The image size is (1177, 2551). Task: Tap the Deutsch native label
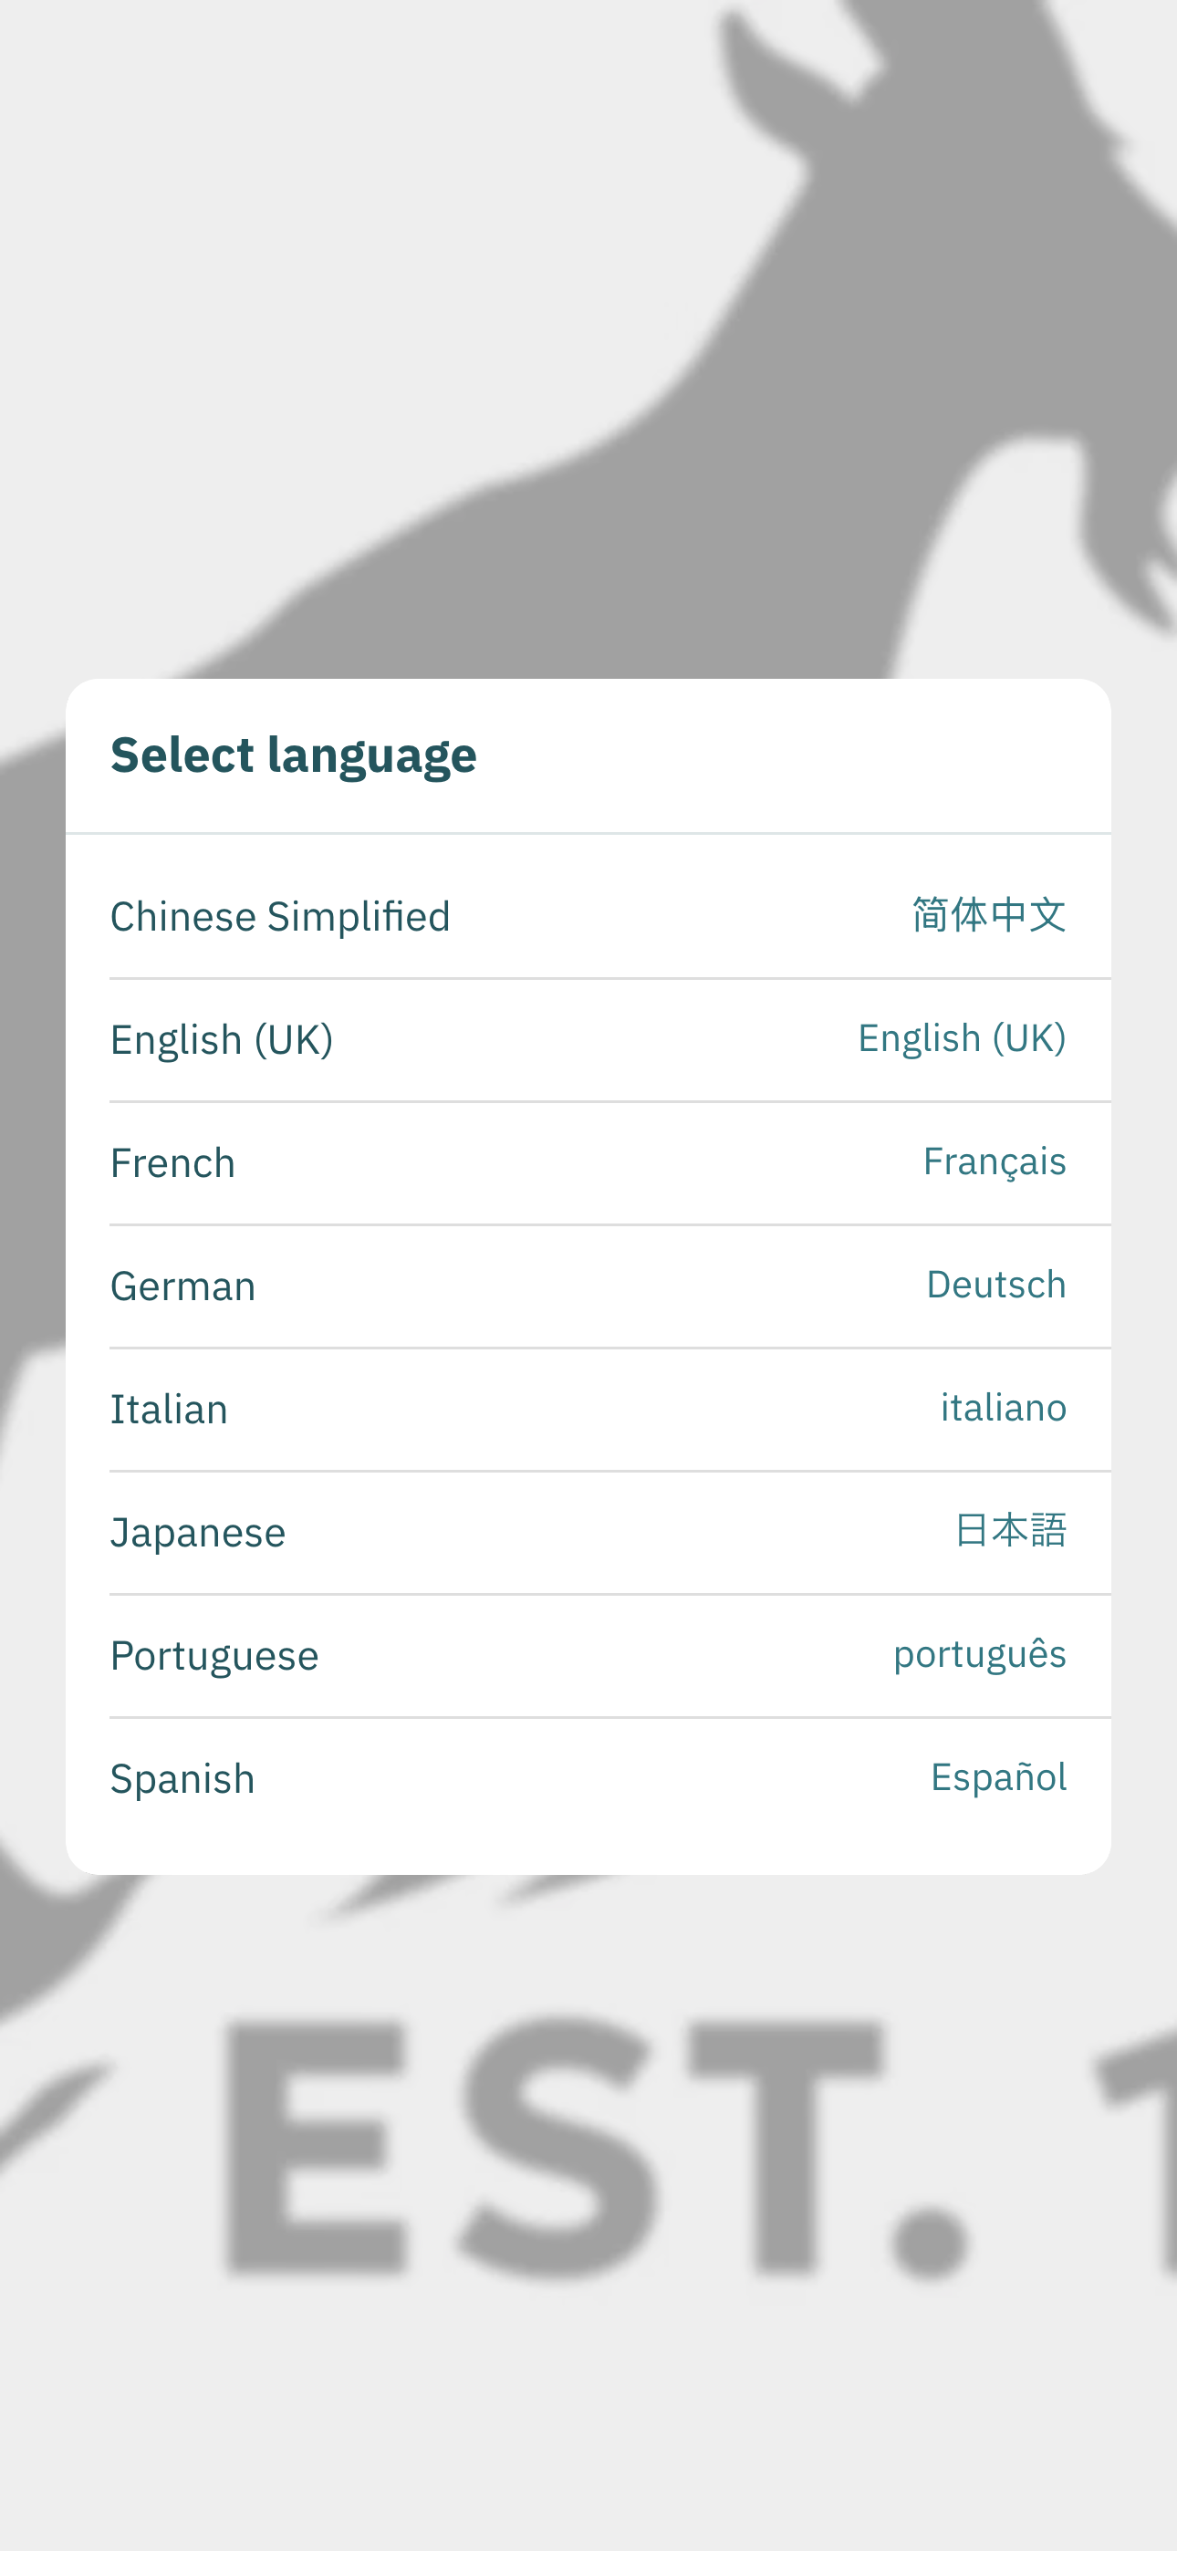click(x=996, y=1285)
